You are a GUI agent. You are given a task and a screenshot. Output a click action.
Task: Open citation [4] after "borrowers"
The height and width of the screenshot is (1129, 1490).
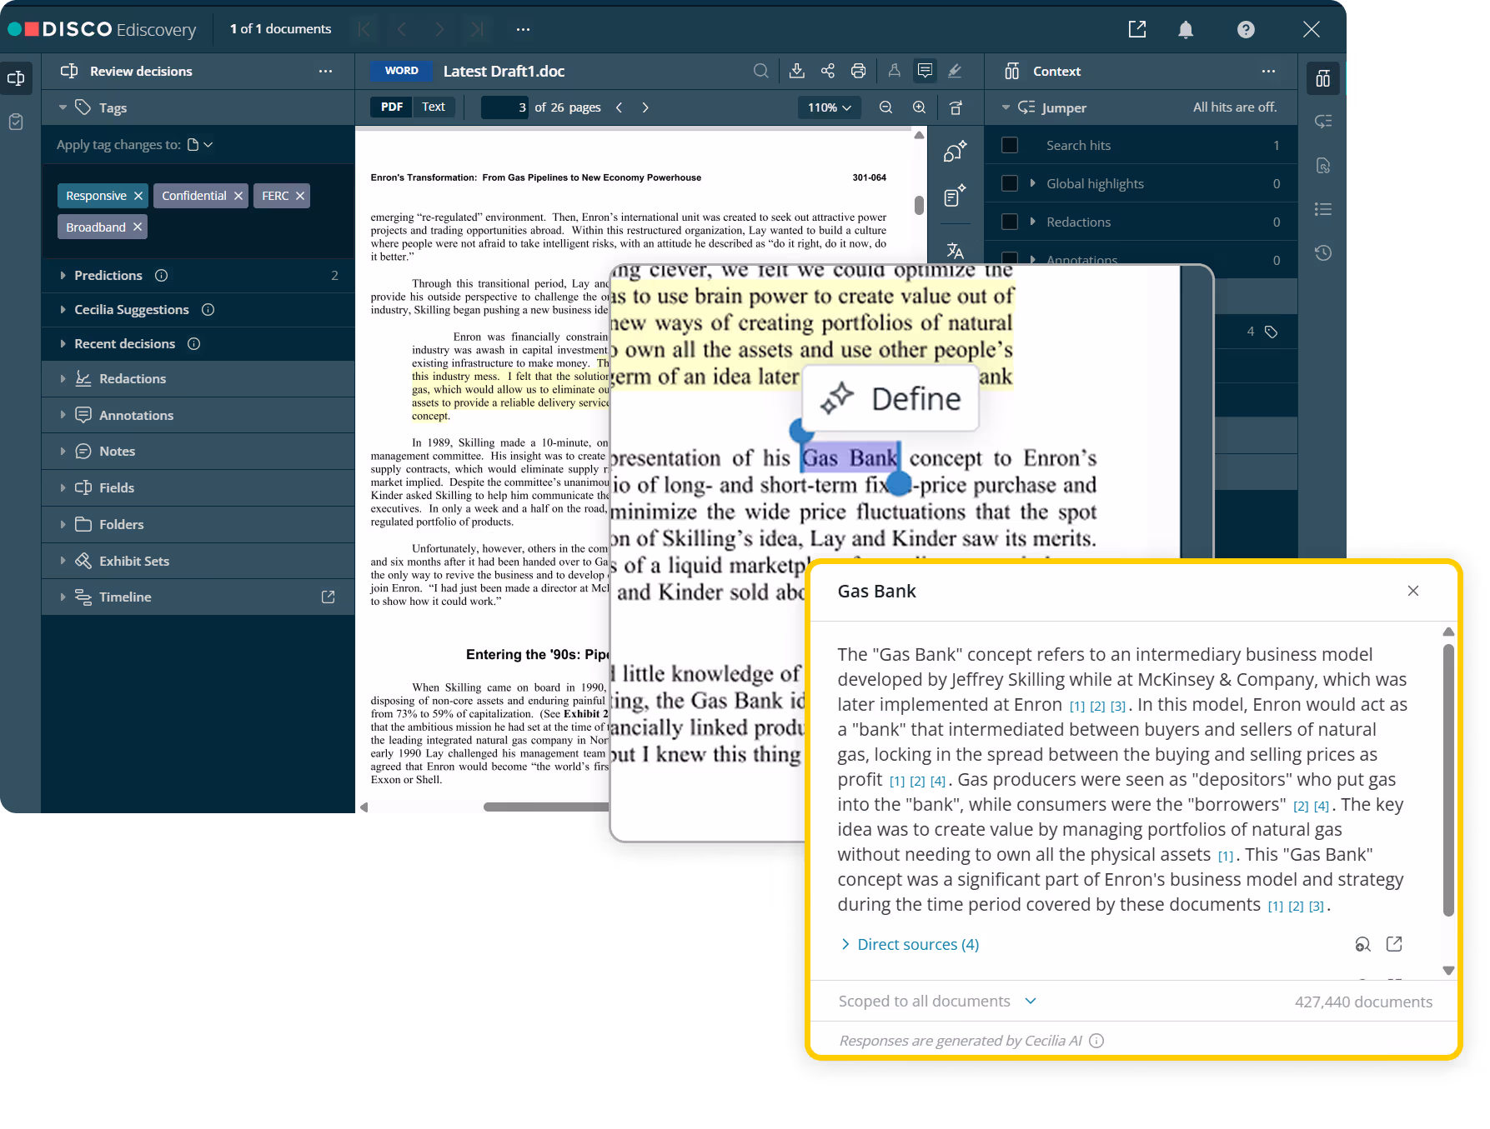pos(1322,806)
